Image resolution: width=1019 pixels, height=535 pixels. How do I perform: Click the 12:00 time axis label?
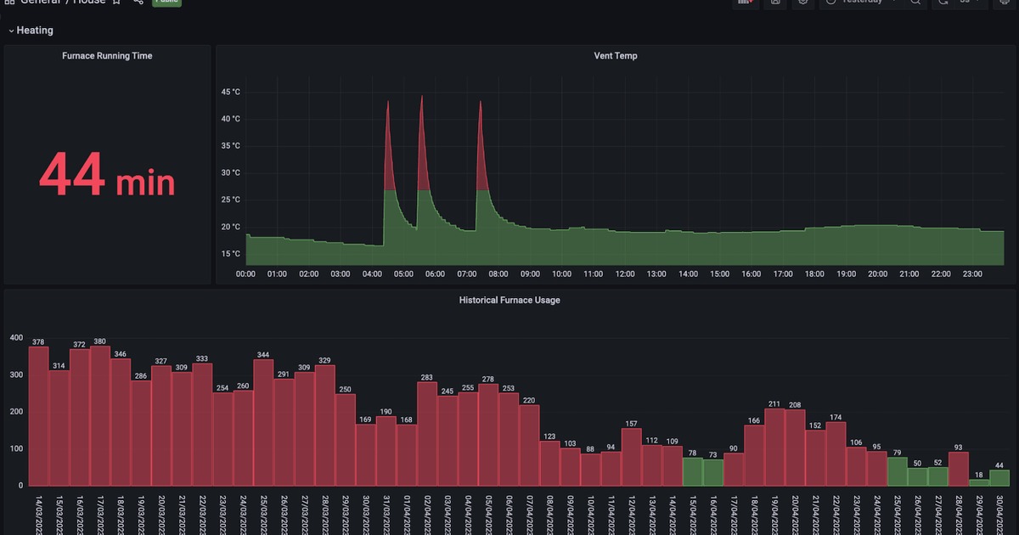[x=625, y=274]
